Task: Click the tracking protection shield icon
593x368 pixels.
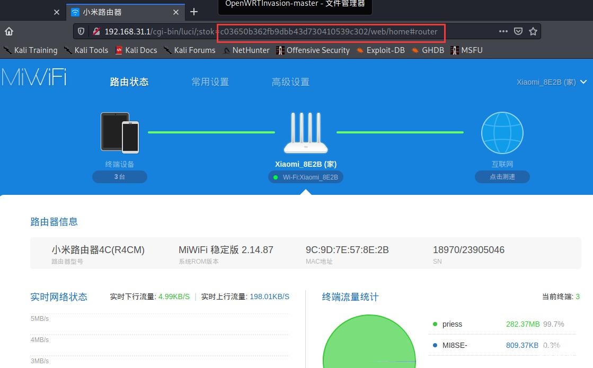Action: click(81, 31)
